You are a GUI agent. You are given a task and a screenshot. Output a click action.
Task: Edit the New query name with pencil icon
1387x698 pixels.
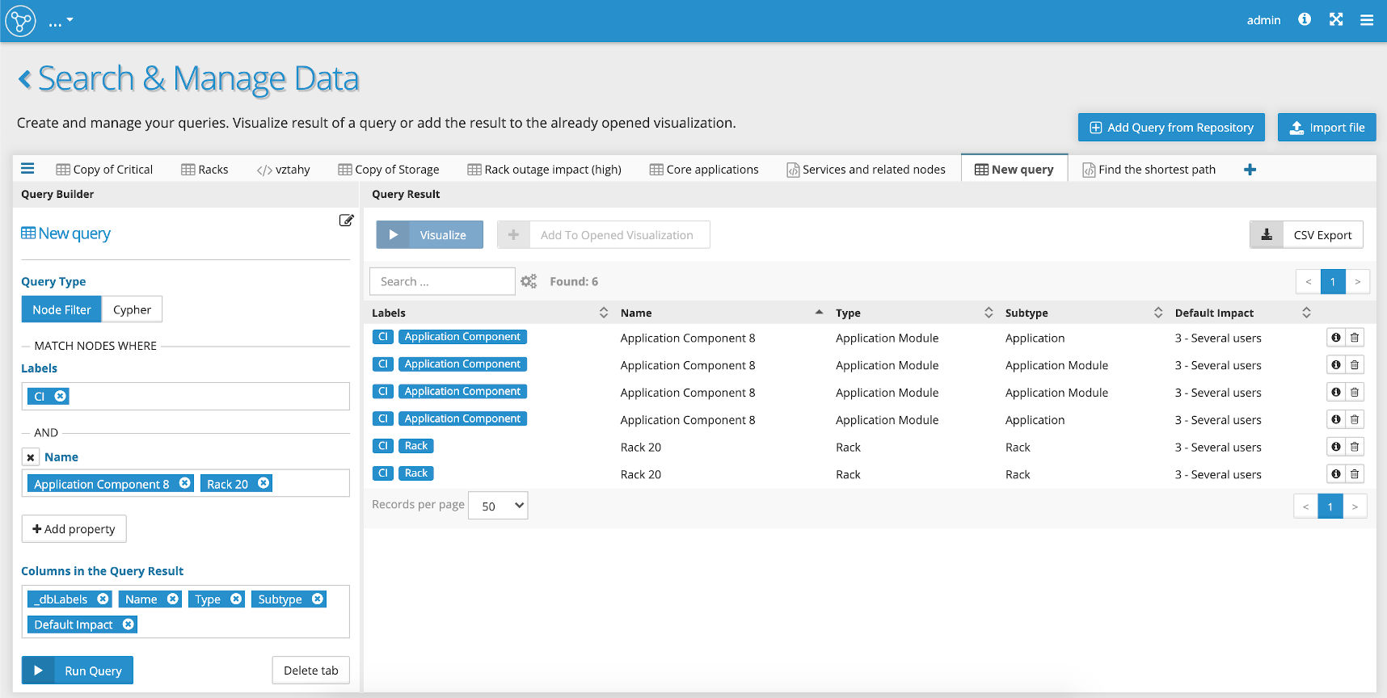pyautogui.click(x=346, y=220)
